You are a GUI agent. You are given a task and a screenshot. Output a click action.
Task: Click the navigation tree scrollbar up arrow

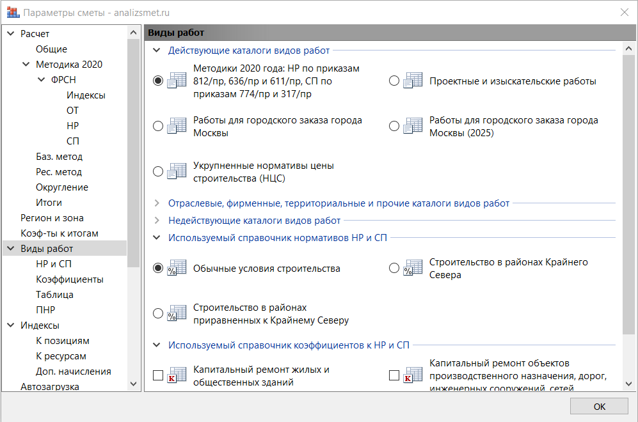[x=133, y=32]
